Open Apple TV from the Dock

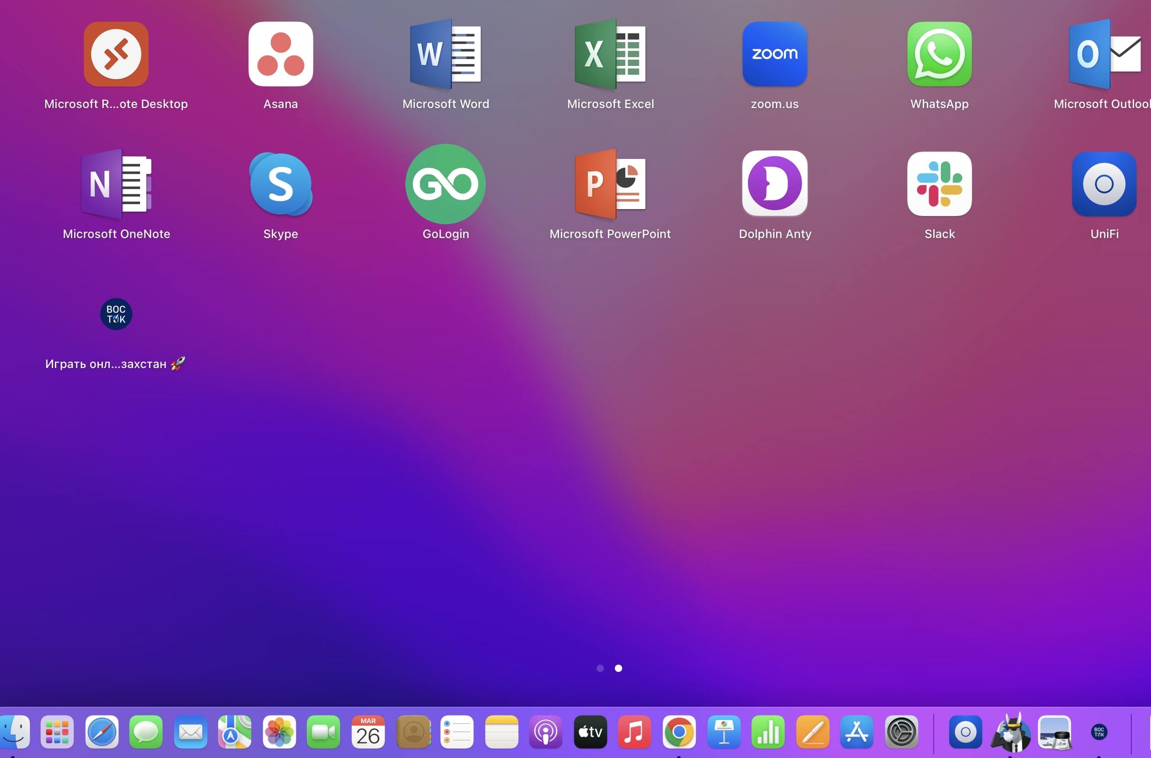point(590,732)
